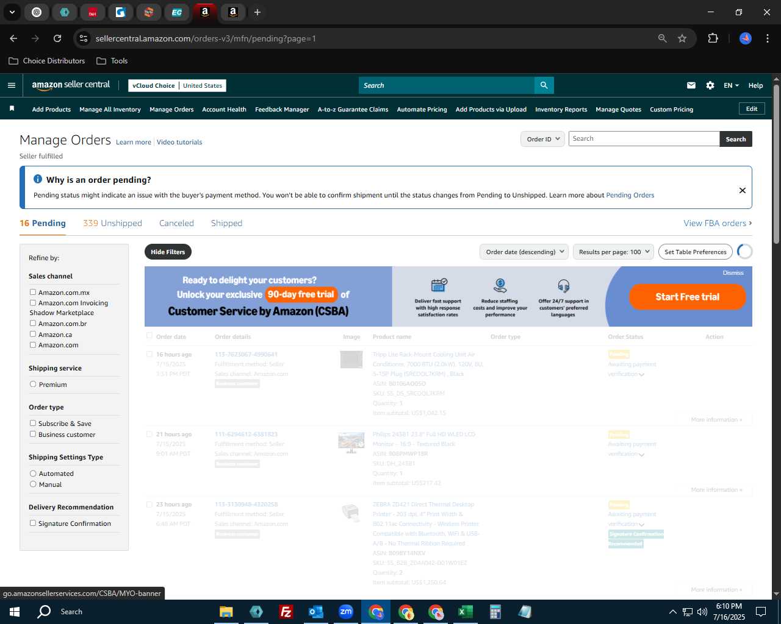Check the Amazon.ca sales channel
Viewport: 781px width, 624px height.
tap(33, 334)
